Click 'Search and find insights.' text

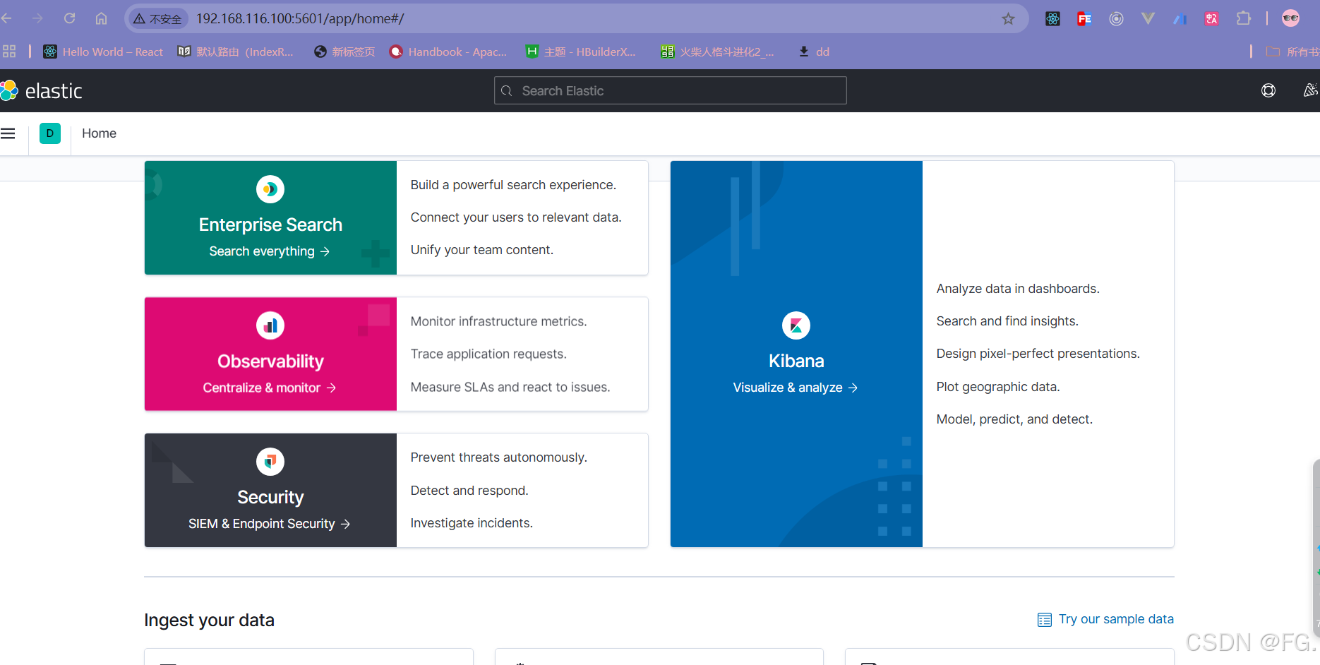[x=1007, y=321]
